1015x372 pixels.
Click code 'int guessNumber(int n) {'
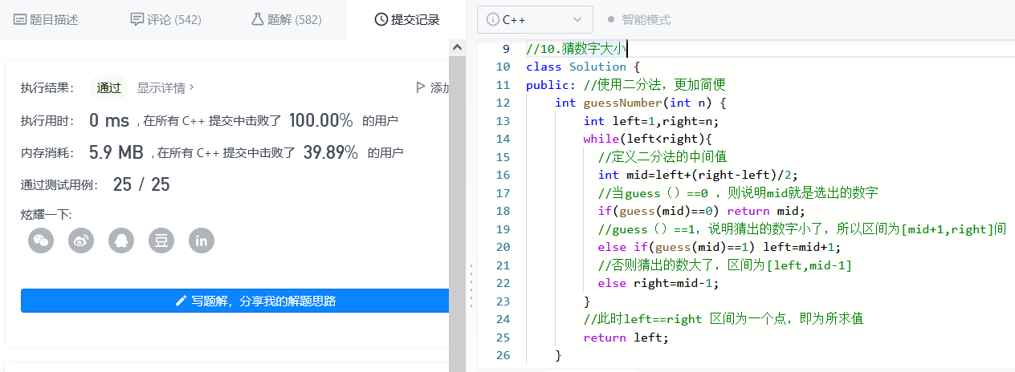[640, 103]
